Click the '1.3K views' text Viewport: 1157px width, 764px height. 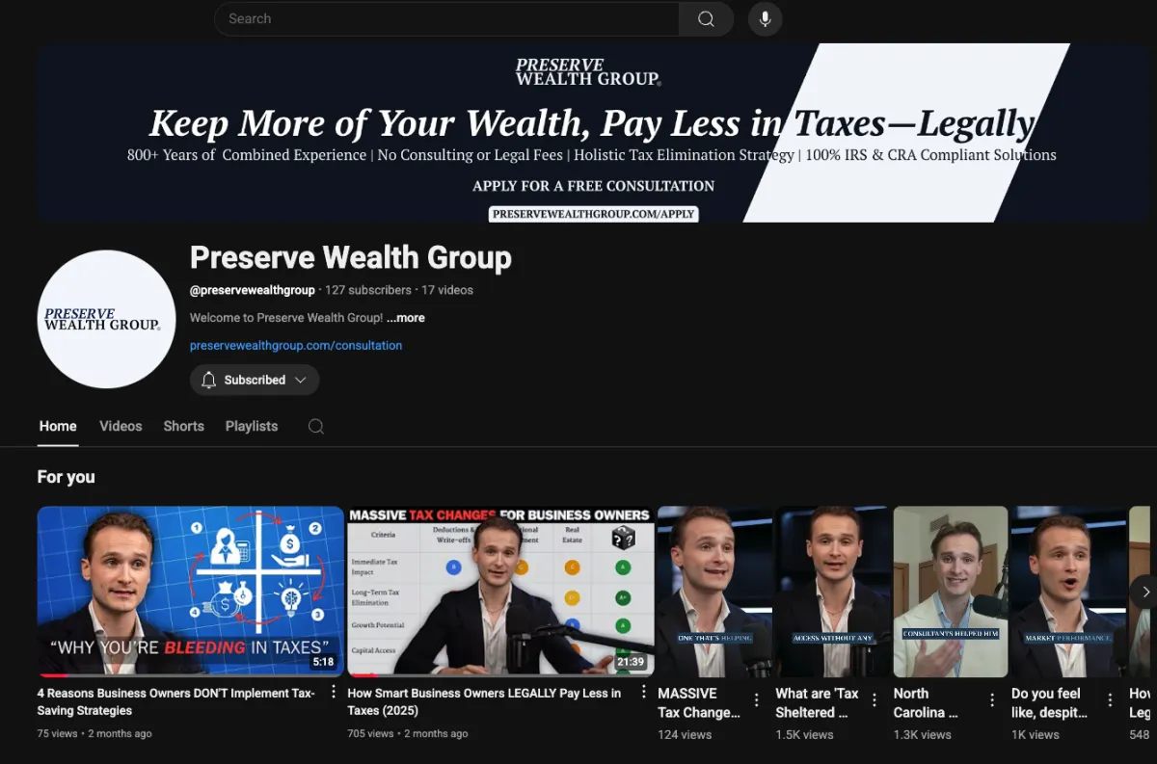coord(923,735)
